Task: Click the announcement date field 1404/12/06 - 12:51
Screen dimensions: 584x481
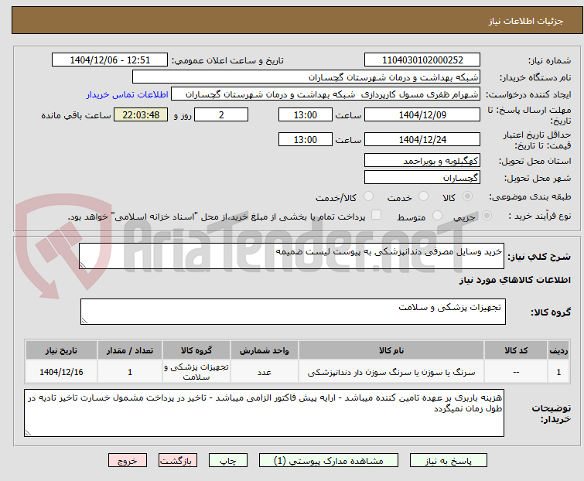Action: coord(110,60)
